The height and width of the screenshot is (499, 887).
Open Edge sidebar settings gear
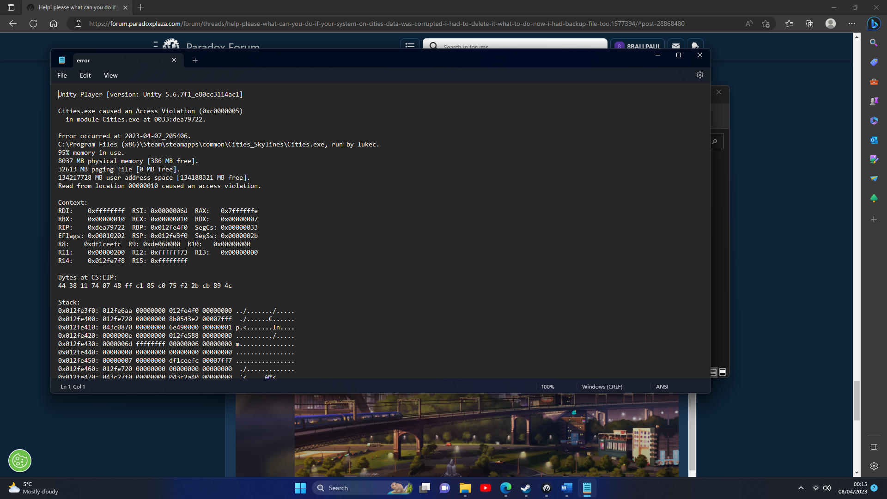coord(874,466)
